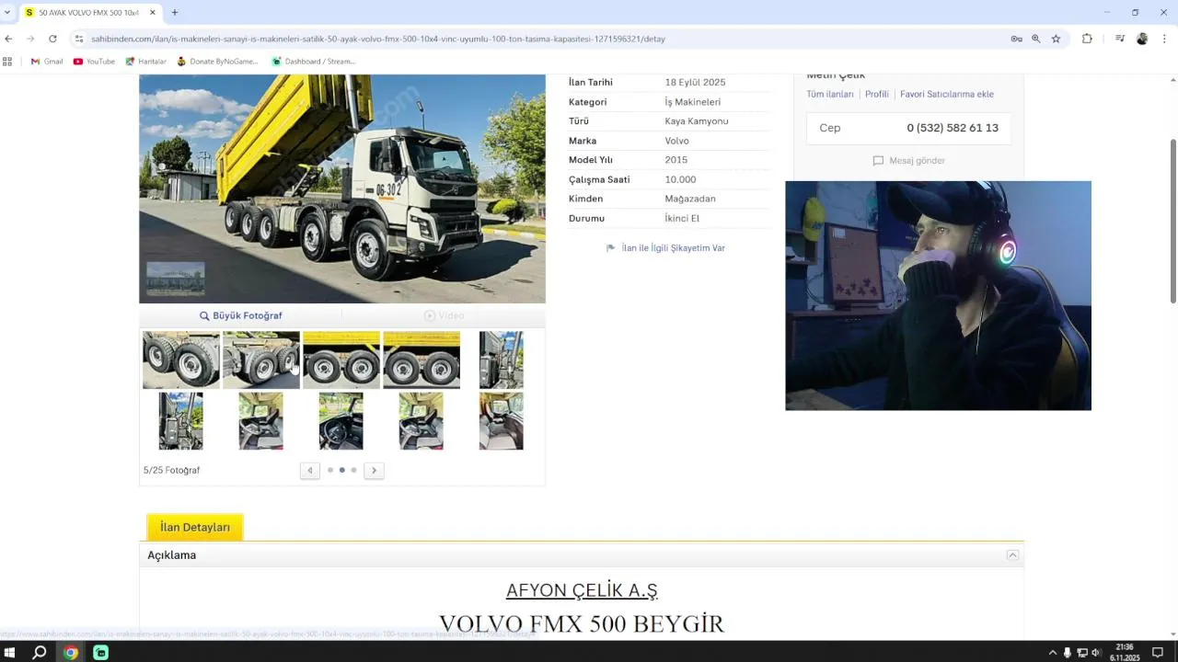Click Kaya Kamyonu type value
This screenshot has height=662, width=1178.
point(697,121)
